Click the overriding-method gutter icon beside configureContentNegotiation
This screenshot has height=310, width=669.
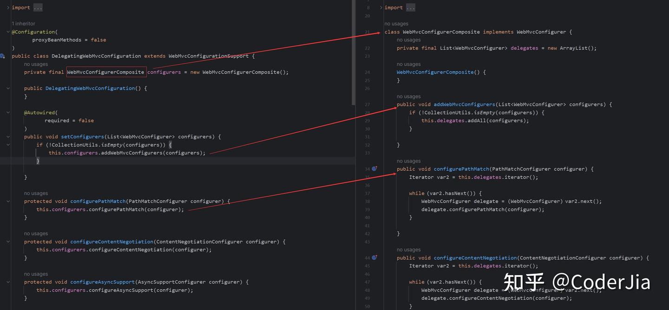[374, 258]
